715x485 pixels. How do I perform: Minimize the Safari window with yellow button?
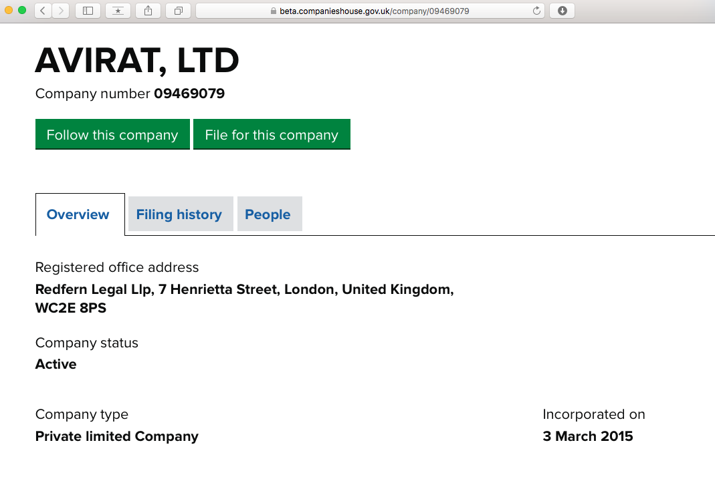(x=10, y=11)
